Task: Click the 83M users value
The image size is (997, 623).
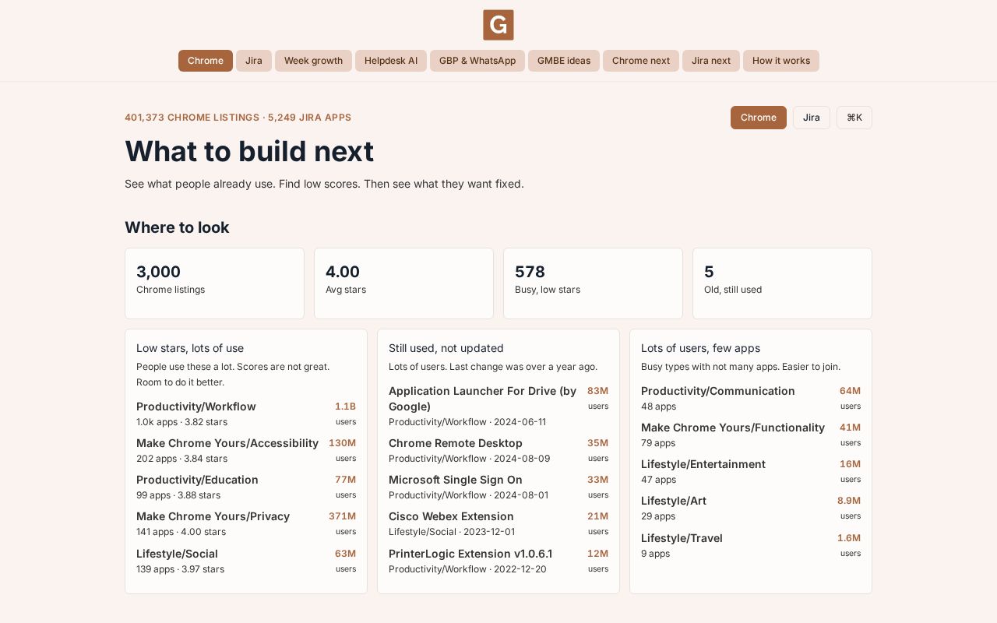Action: click(597, 391)
